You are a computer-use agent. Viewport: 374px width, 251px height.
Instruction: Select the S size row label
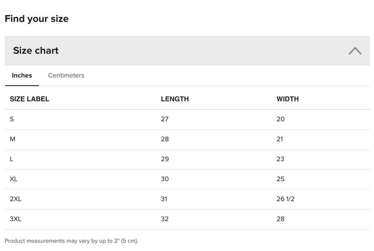(x=12, y=119)
